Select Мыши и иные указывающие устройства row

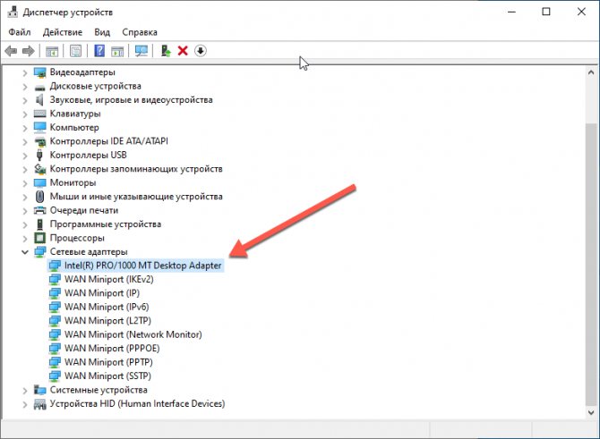coord(136,197)
